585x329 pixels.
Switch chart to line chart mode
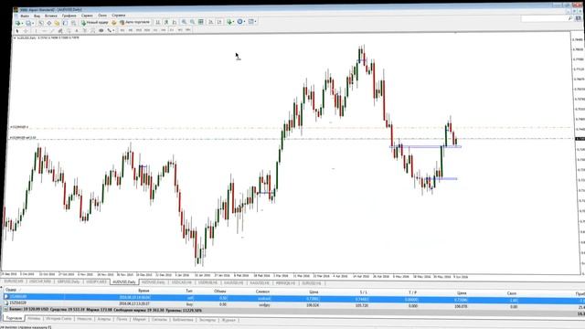point(175,22)
